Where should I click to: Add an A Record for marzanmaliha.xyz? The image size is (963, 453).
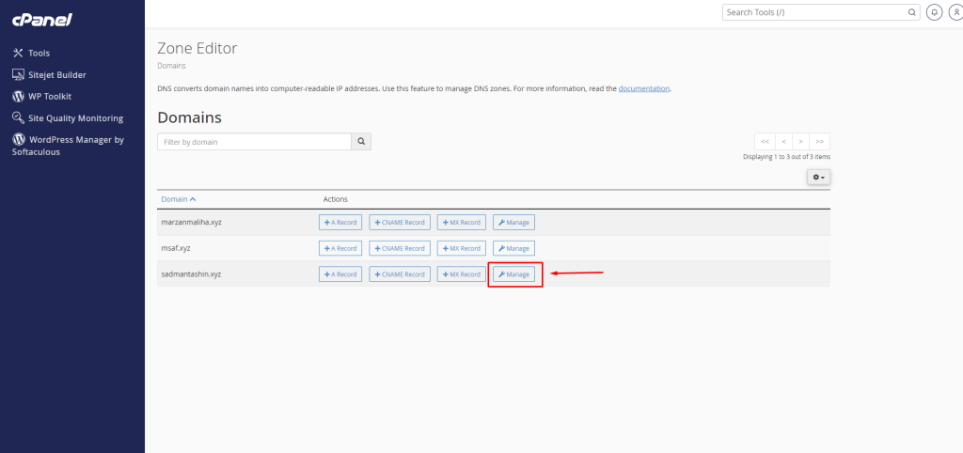[x=339, y=223]
